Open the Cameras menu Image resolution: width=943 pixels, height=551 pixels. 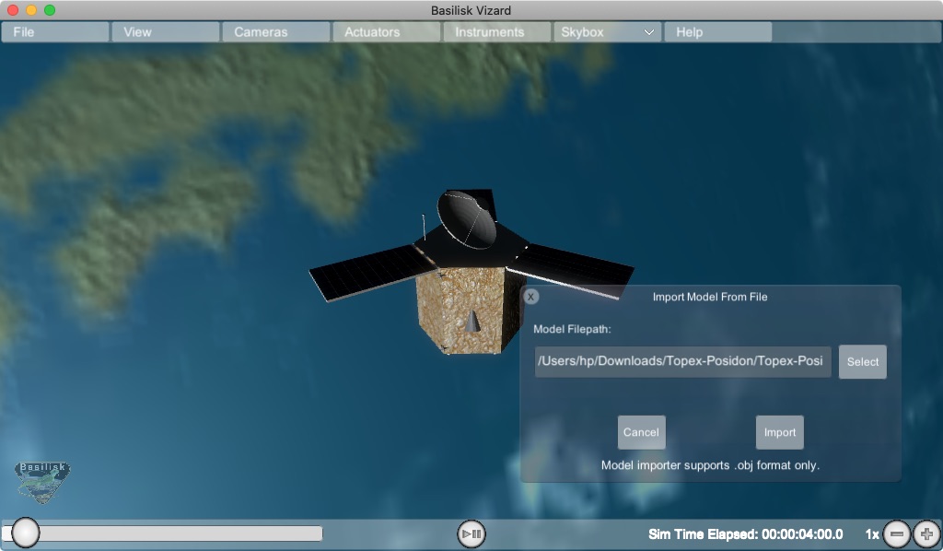[275, 32]
